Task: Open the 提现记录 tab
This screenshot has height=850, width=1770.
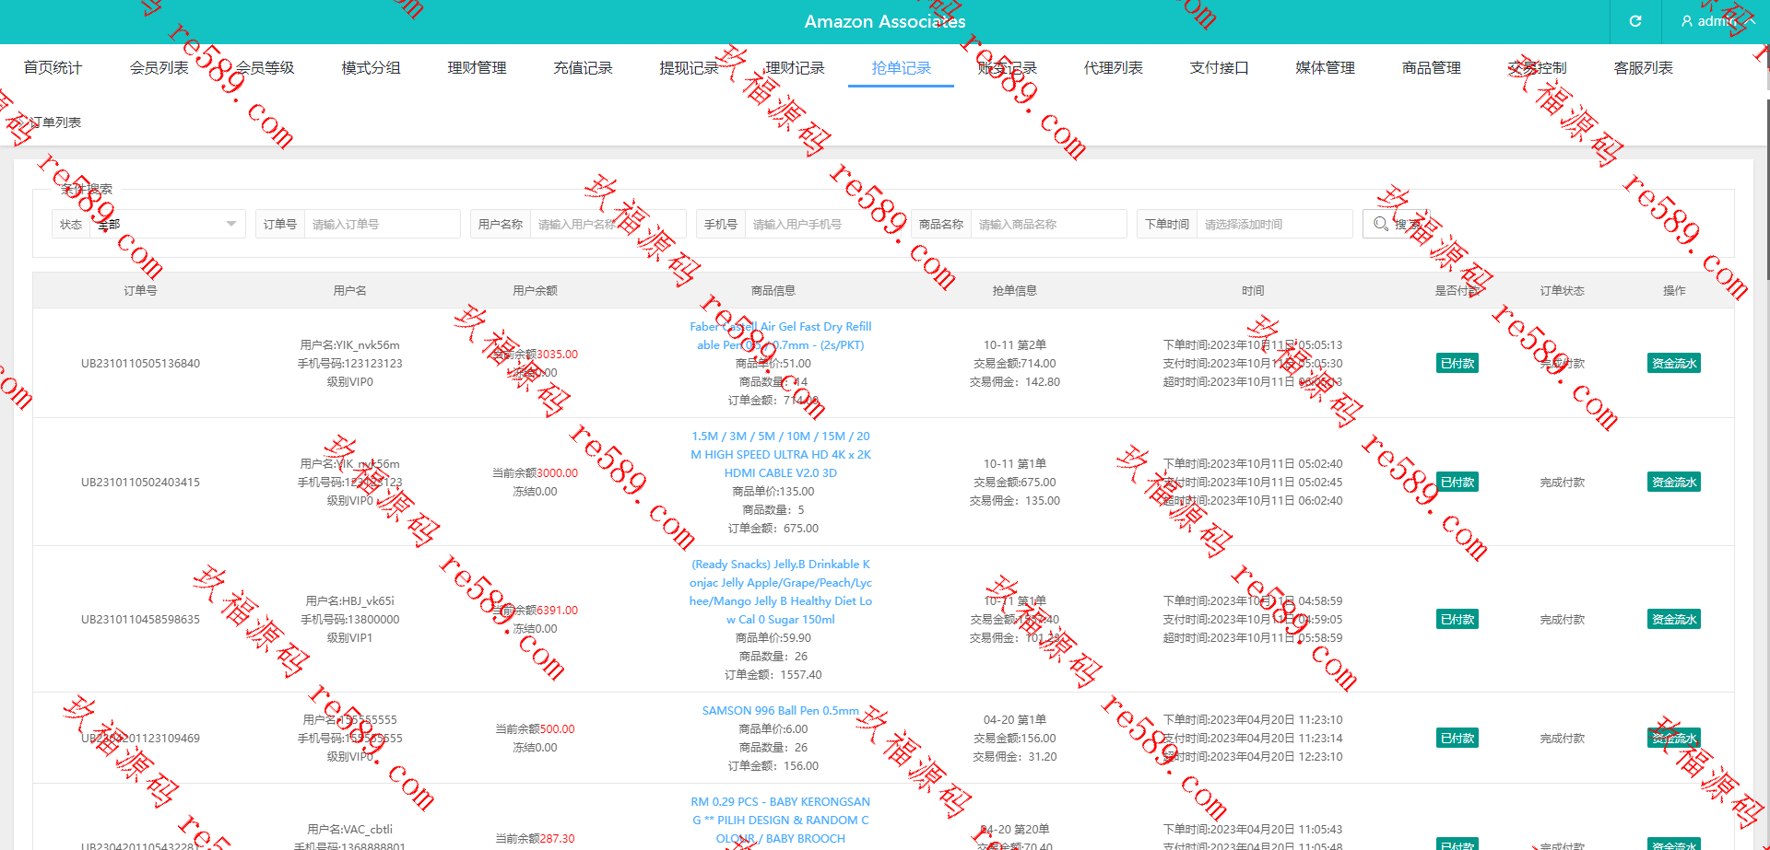Action: pyautogui.click(x=689, y=68)
